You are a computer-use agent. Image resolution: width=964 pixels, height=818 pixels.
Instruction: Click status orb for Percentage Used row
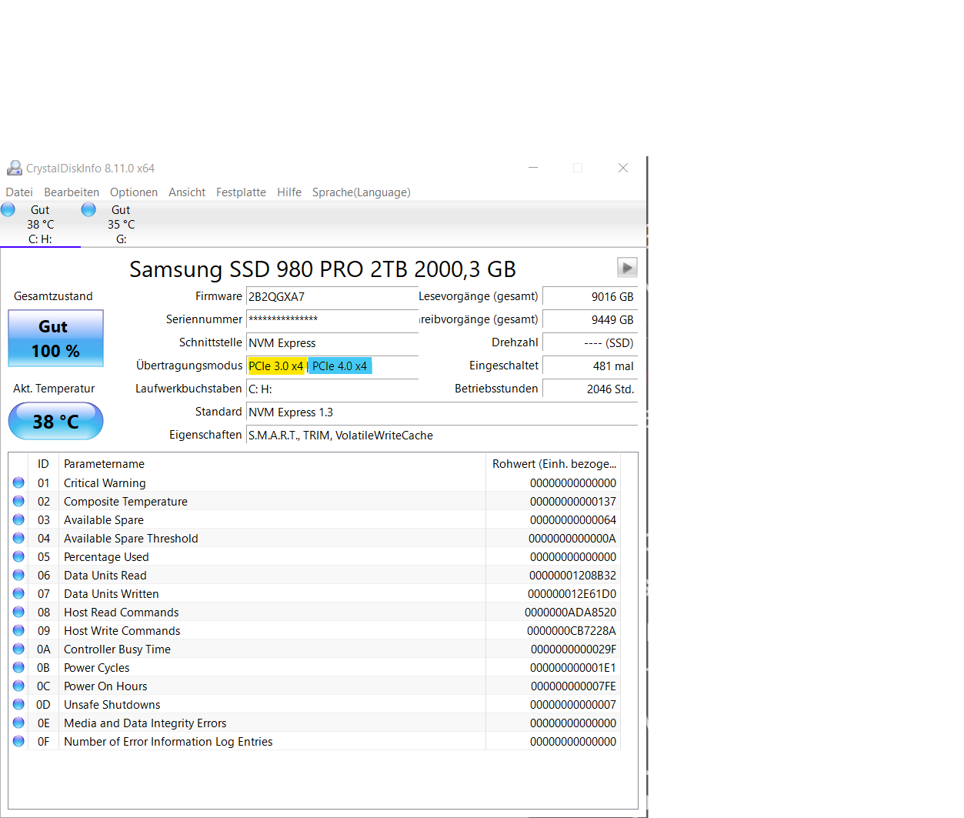pos(18,556)
